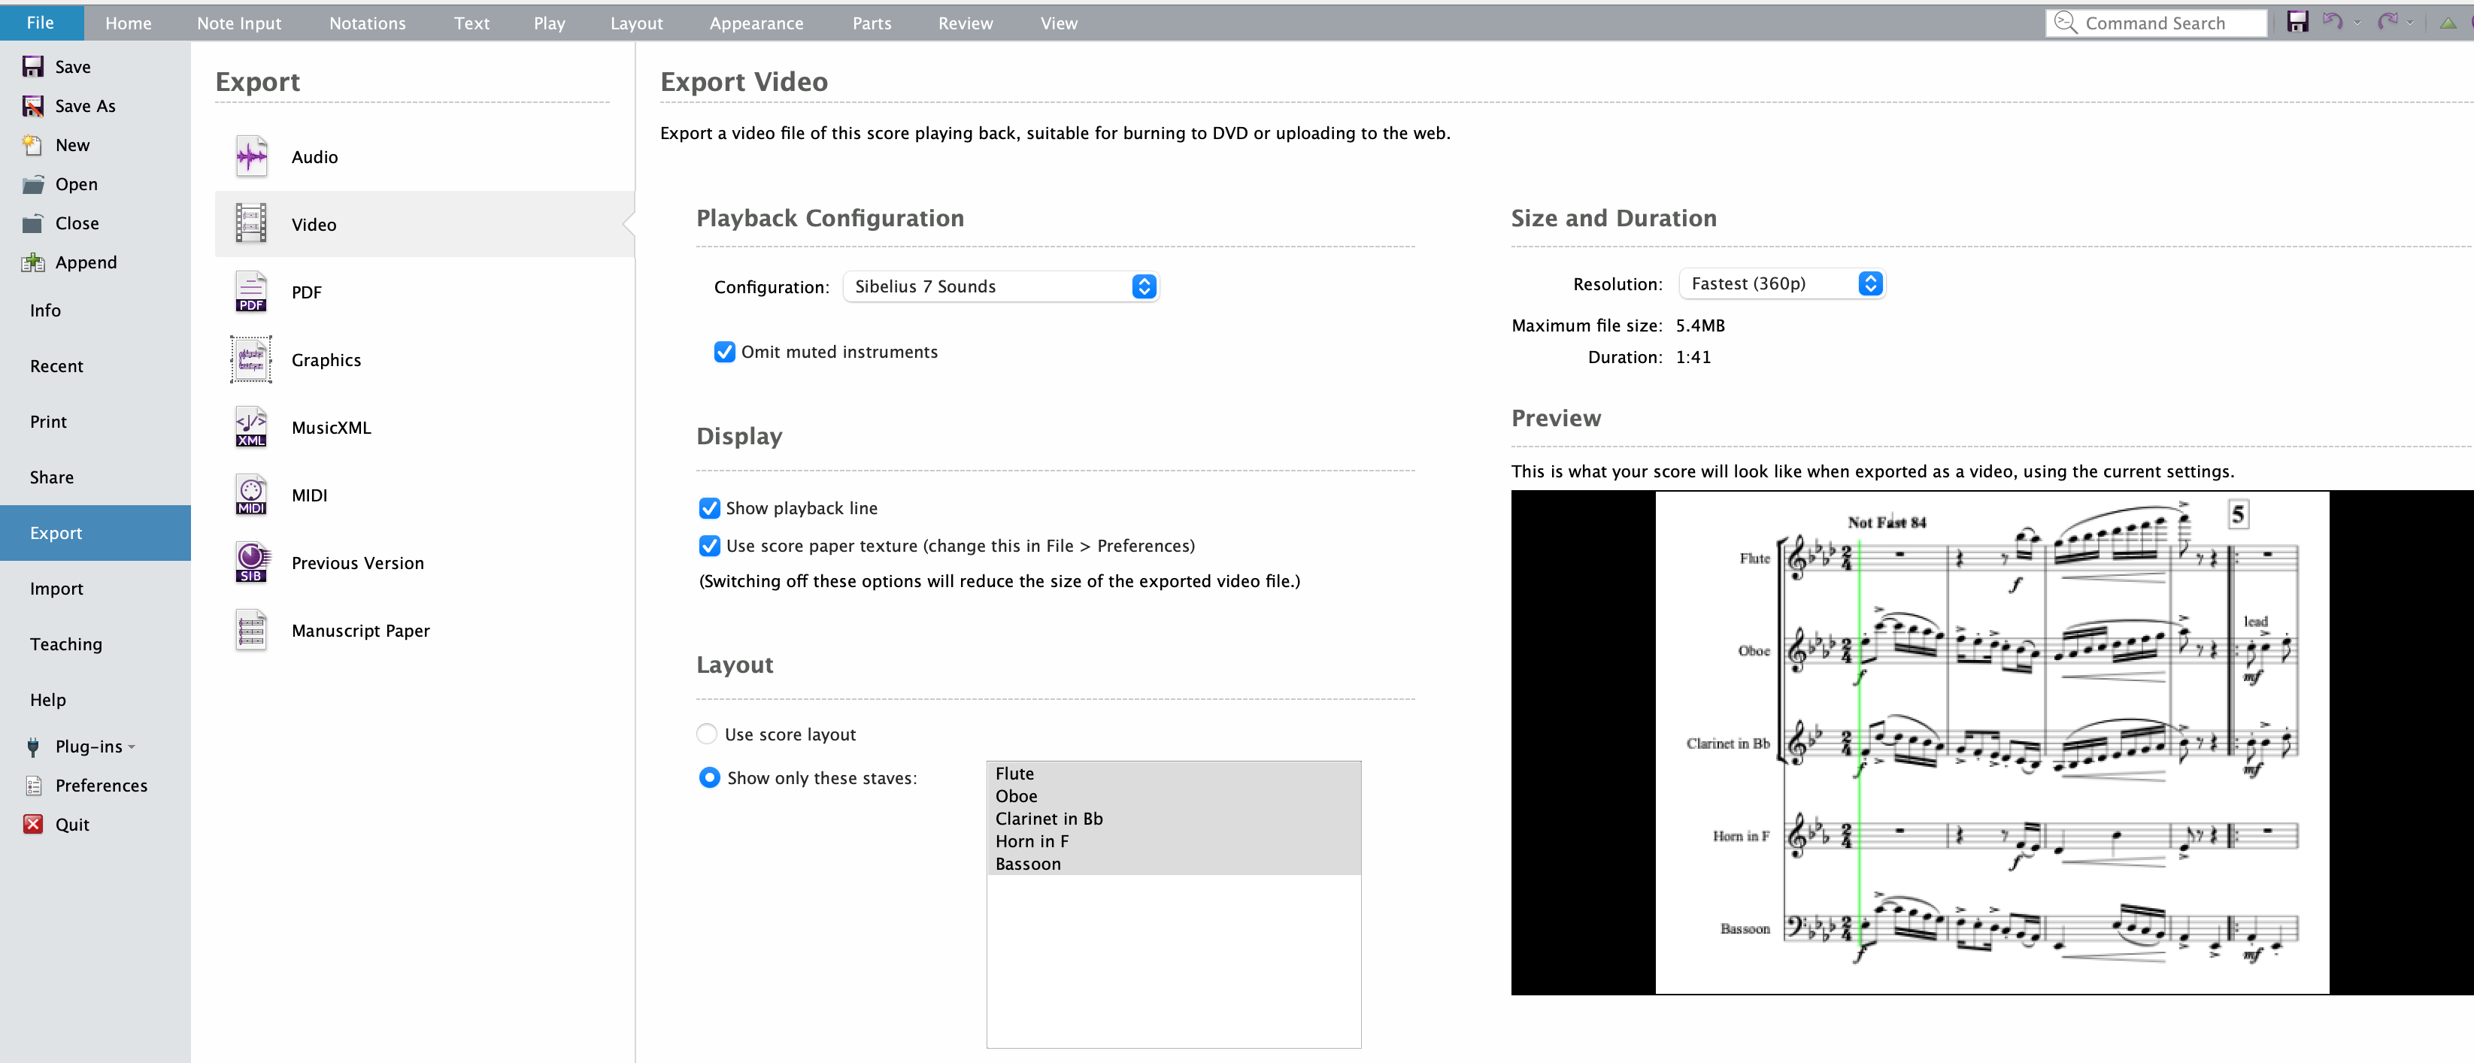Click the Graphics export icon
2474x1063 pixels.
252,359
